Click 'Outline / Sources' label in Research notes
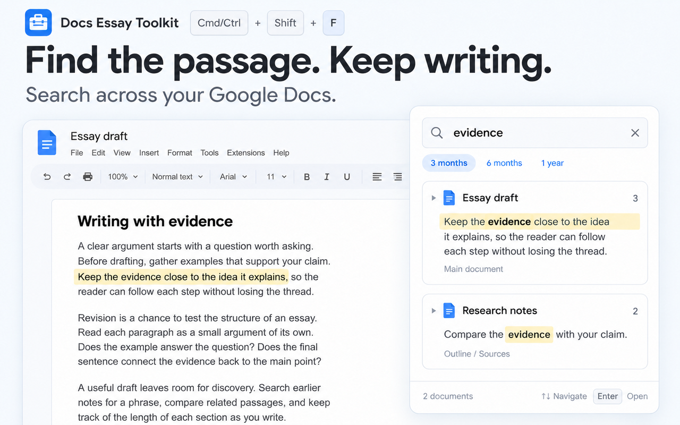Screen dimensions: 680x425 pos(477,354)
